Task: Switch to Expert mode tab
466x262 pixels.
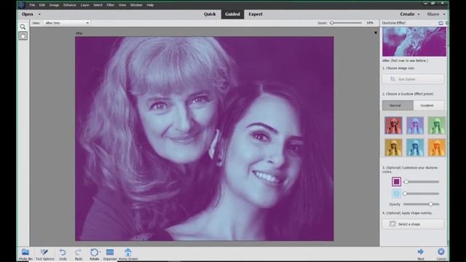Action: (256, 15)
